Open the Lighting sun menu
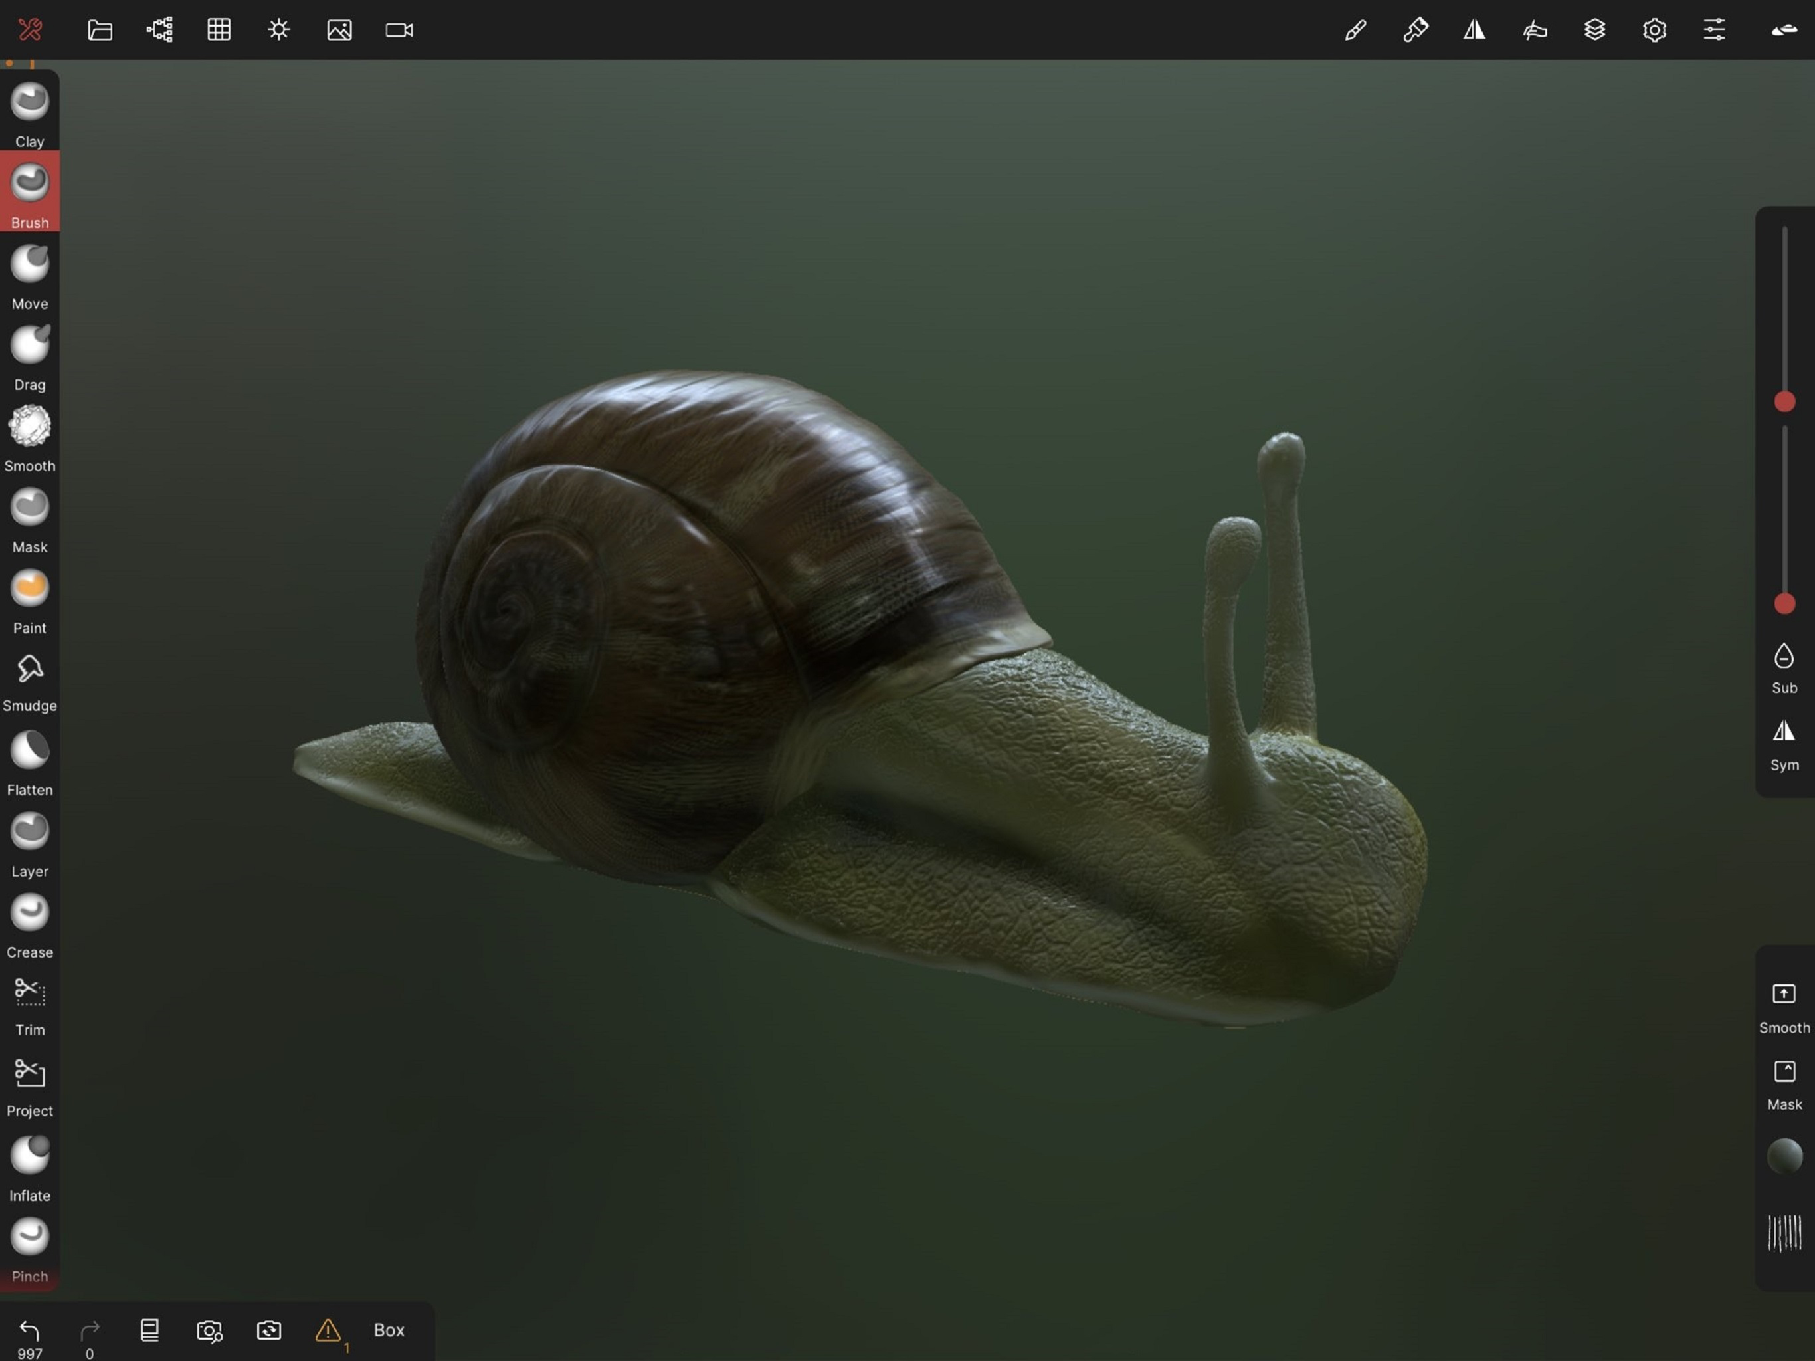The image size is (1815, 1361). [x=279, y=31]
